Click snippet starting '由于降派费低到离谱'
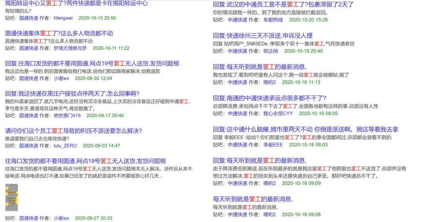The width and height of the screenshot is (428, 222). point(310,172)
